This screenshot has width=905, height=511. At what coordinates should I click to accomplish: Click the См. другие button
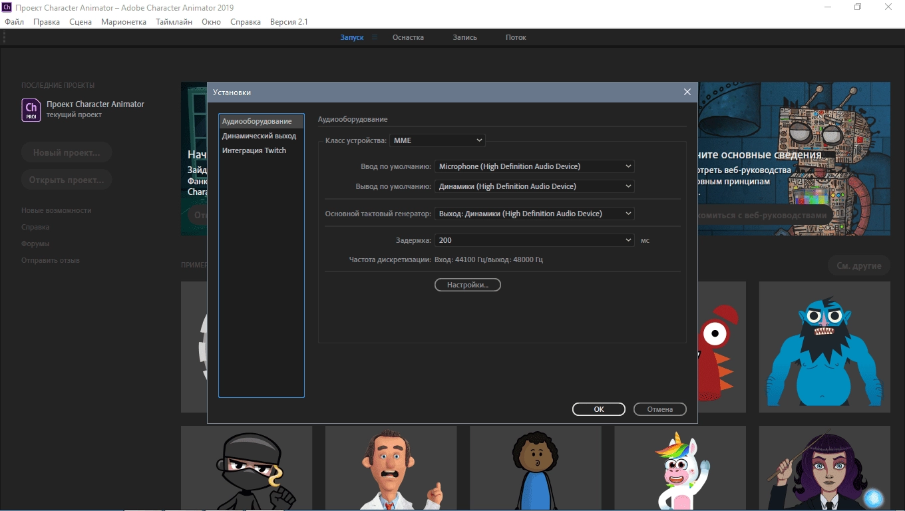859,265
